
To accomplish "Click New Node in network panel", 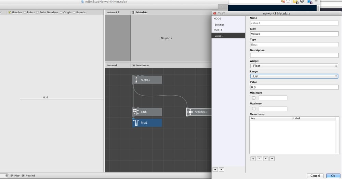I will (142, 65).
